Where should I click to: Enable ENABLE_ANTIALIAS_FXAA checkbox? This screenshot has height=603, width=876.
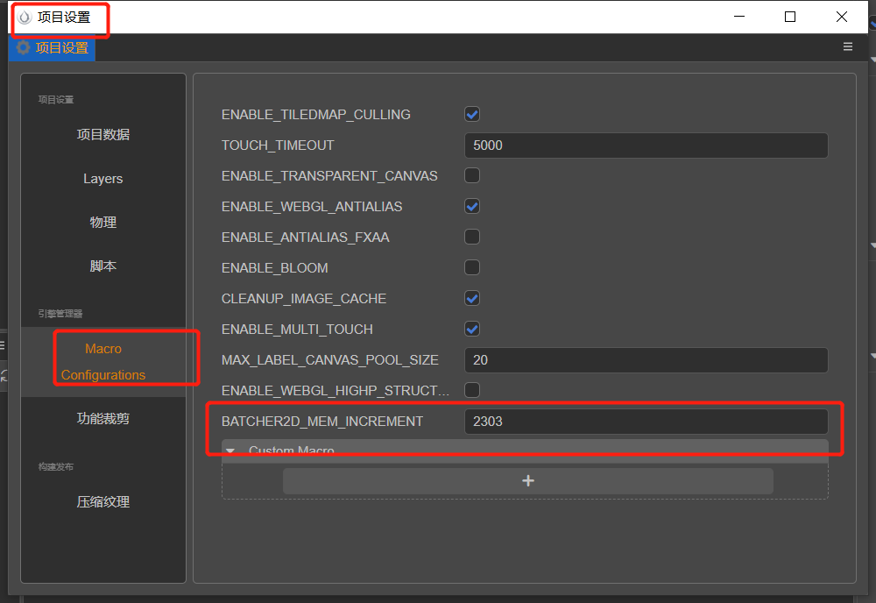(472, 237)
